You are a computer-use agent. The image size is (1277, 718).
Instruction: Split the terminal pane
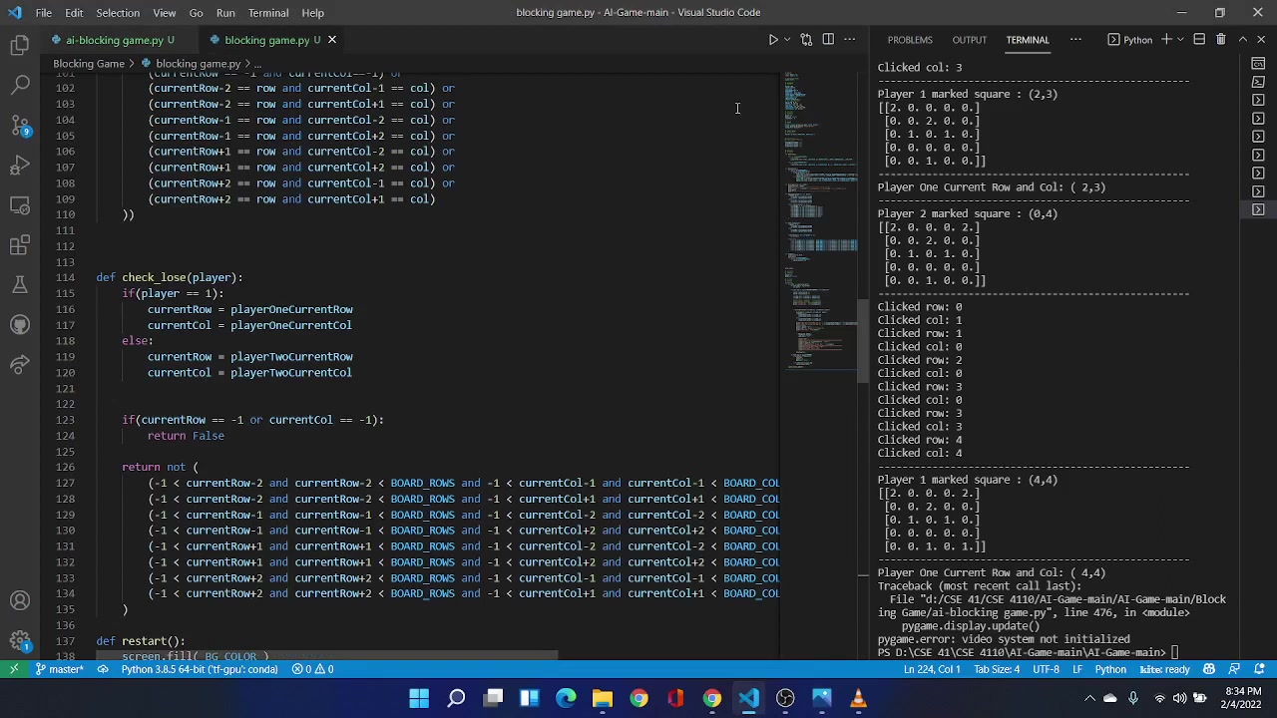coord(1199,39)
